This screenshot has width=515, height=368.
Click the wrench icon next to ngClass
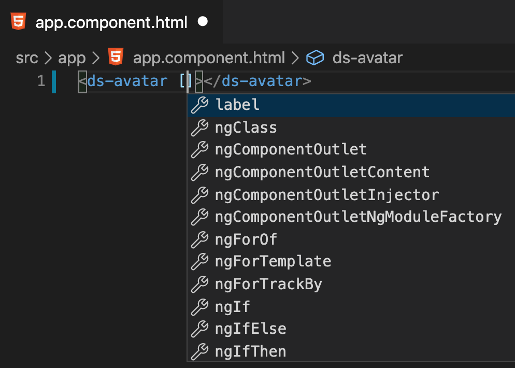click(x=200, y=128)
